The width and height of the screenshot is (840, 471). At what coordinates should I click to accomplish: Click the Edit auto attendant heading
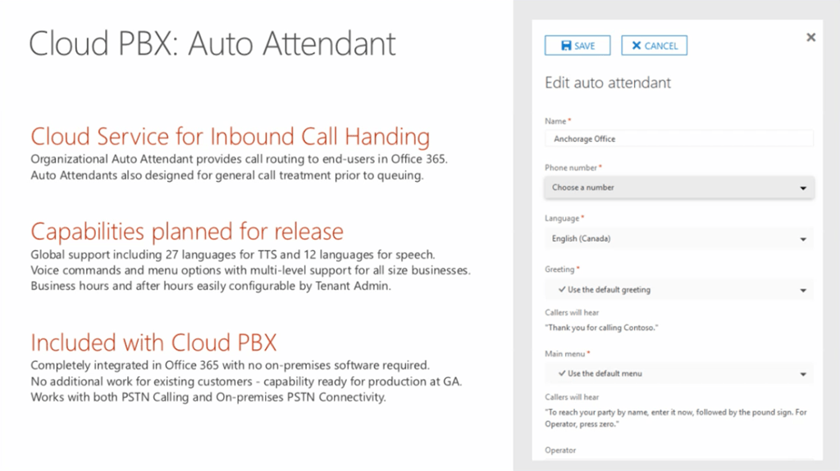(x=608, y=83)
